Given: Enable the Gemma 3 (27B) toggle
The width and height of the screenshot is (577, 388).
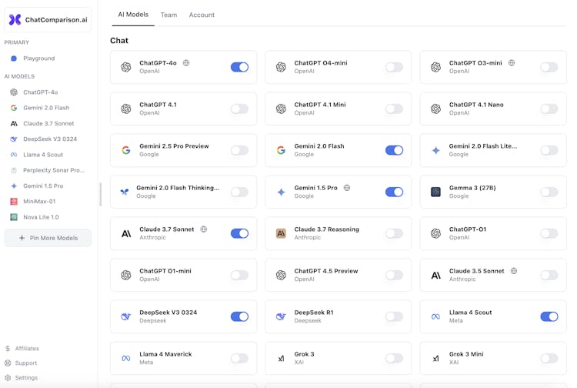Looking at the screenshot, I should (x=549, y=192).
